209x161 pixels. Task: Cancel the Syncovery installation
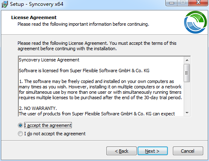(188, 151)
